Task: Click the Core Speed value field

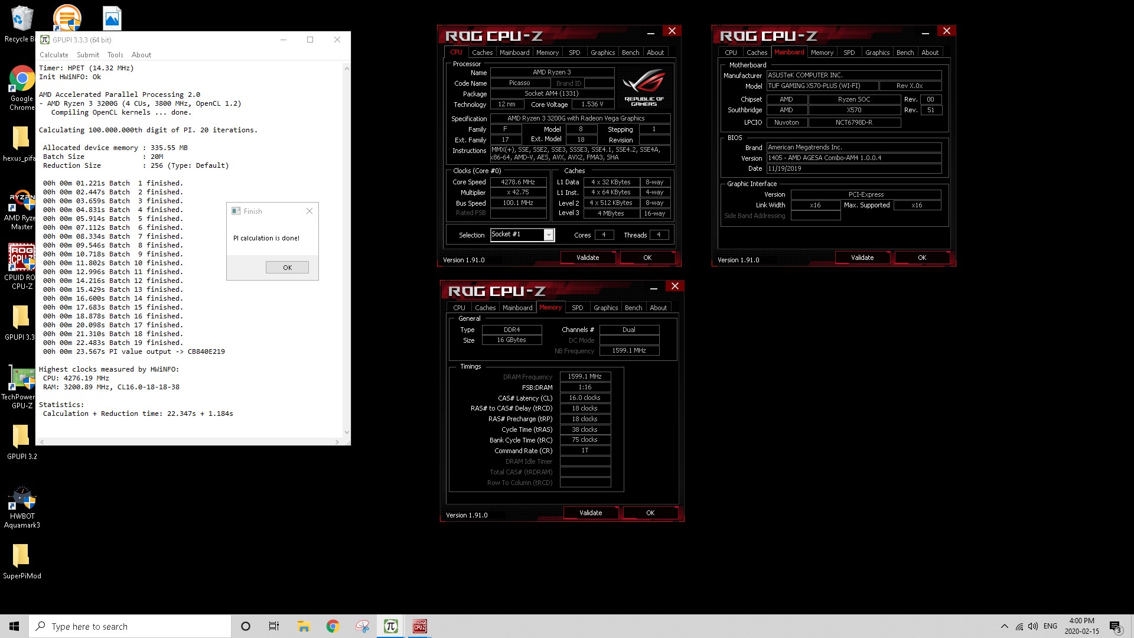Action: [x=518, y=182]
